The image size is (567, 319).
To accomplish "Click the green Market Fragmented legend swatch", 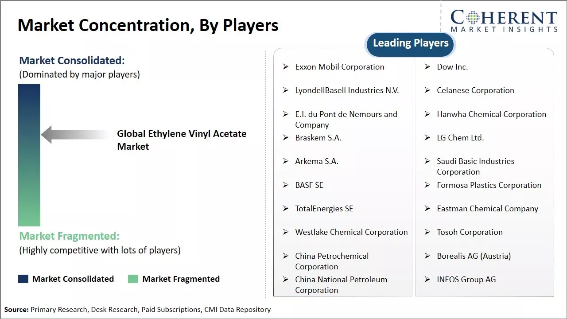I will pyautogui.click(x=133, y=279).
